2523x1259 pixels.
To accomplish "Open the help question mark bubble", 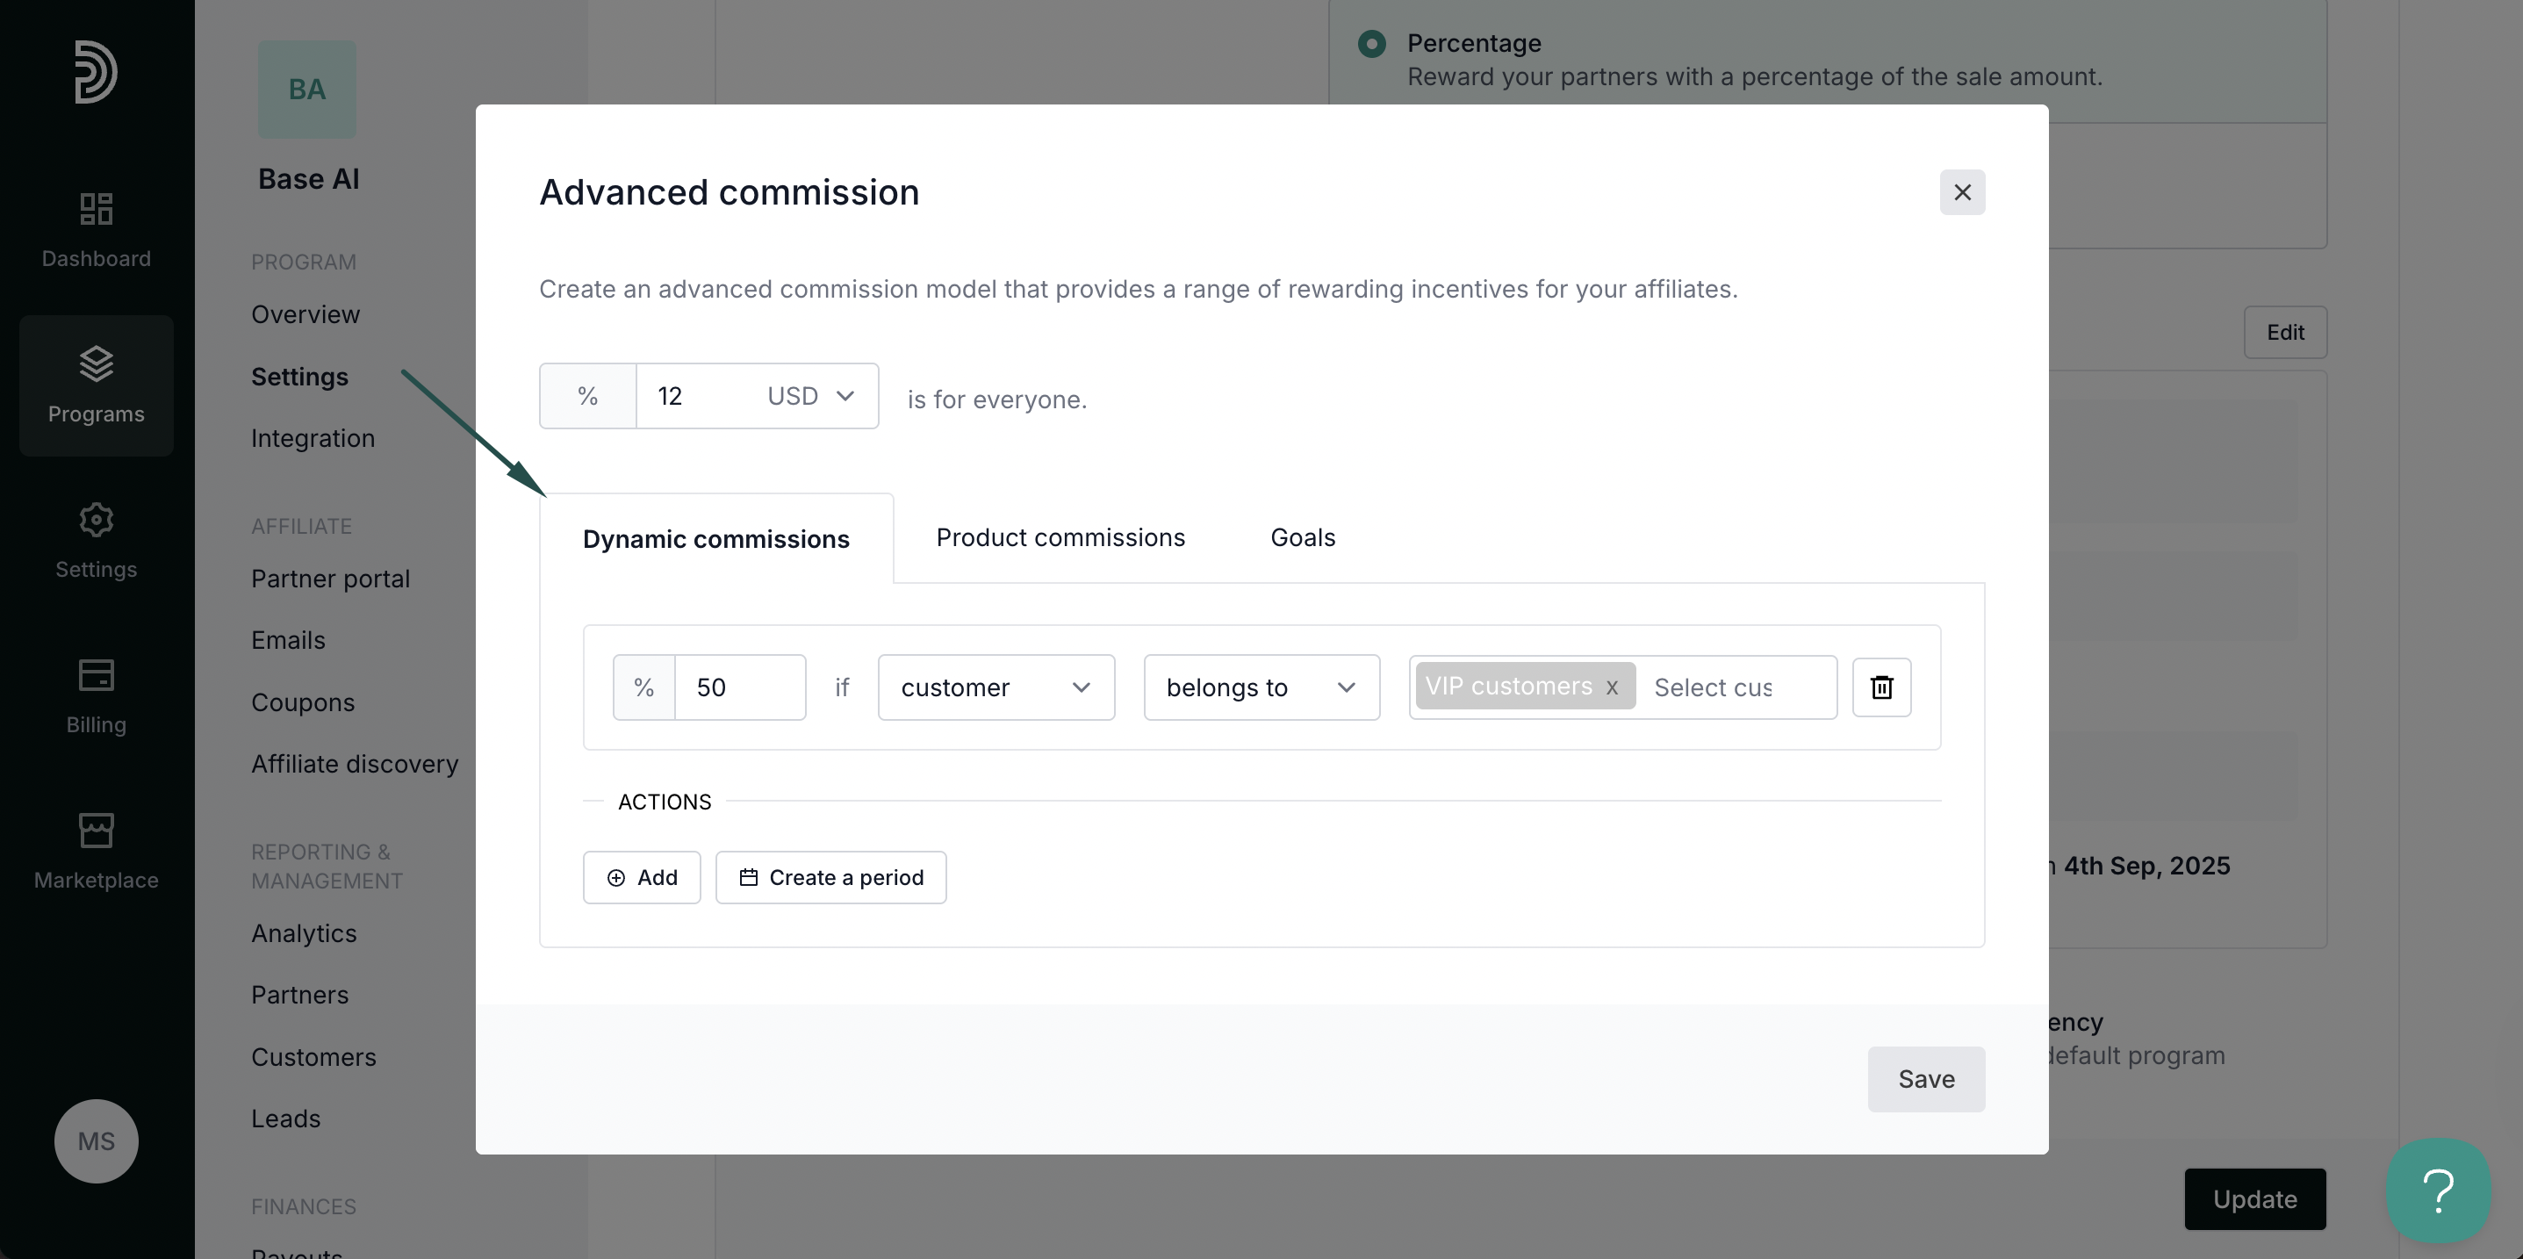I will pos(2437,1190).
